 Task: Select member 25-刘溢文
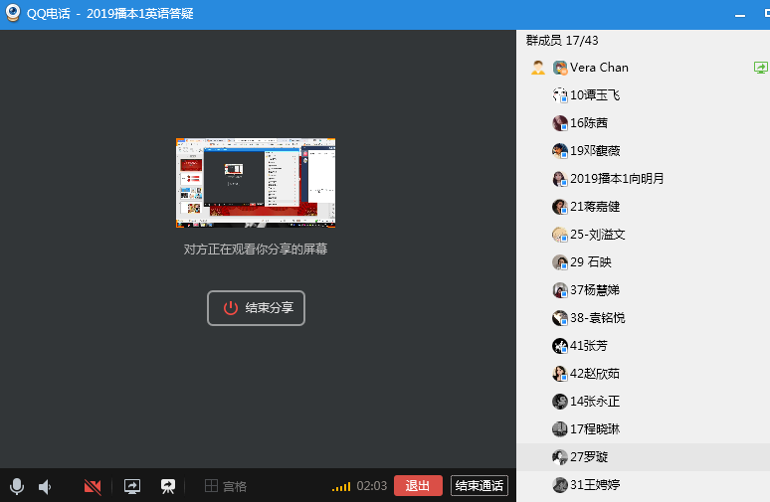(x=644, y=235)
